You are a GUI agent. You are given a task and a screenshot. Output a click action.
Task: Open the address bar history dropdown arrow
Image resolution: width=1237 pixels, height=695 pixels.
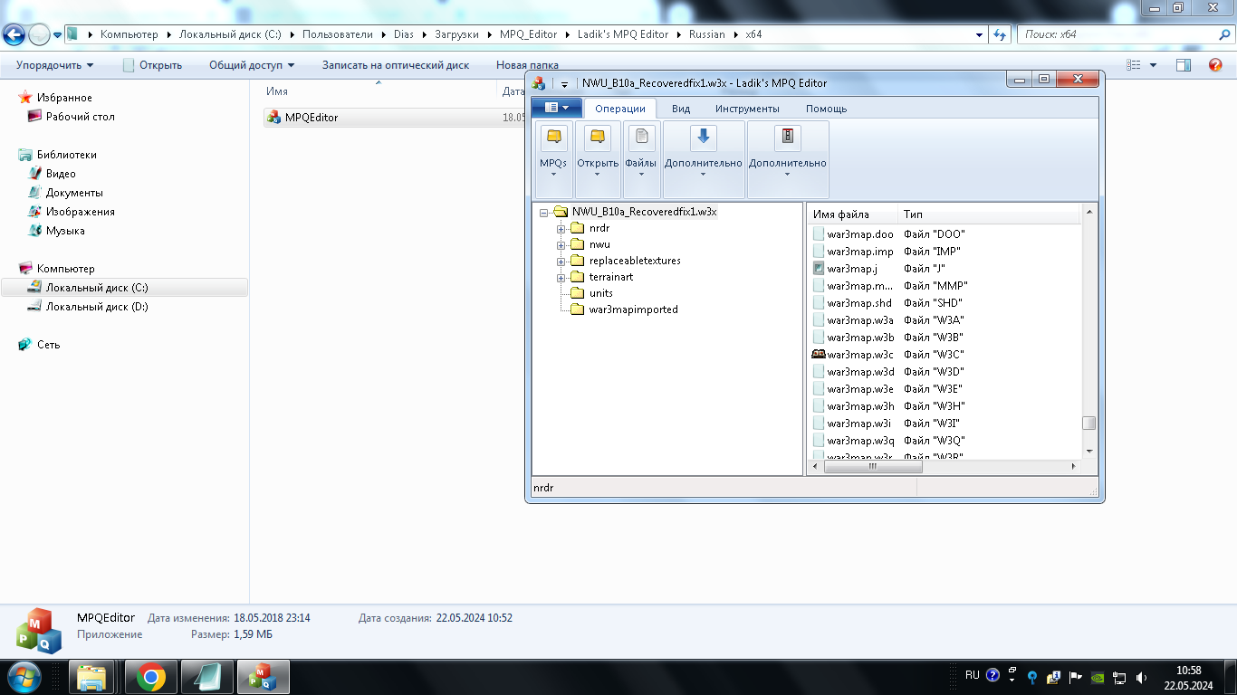pos(980,34)
